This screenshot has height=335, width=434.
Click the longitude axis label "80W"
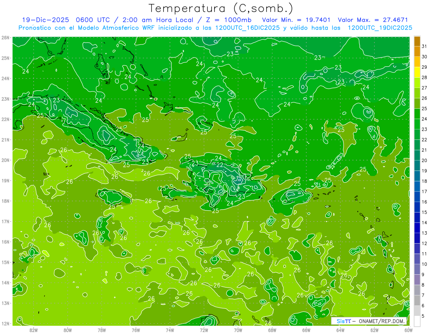click(x=67, y=330)
